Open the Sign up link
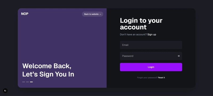The image size is (213, 96). 152,34
